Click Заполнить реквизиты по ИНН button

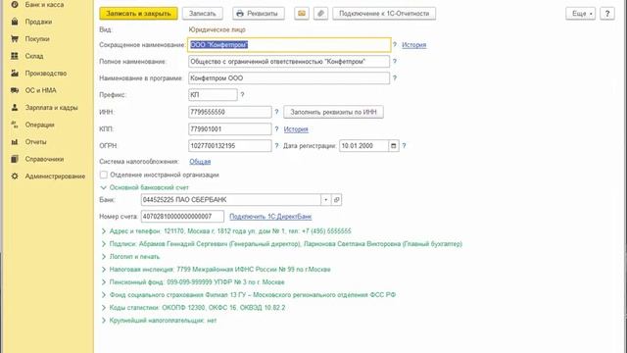[333, 112]
